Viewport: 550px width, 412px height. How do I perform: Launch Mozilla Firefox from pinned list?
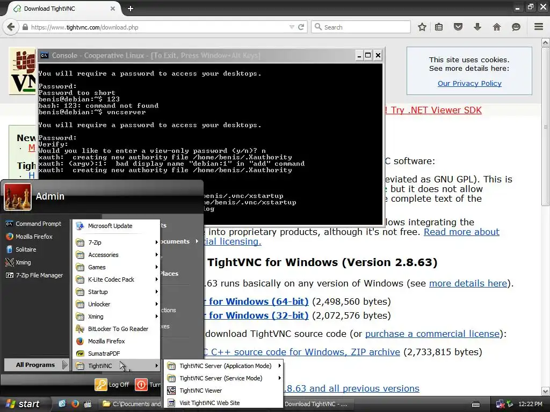(x=30, y=237)
